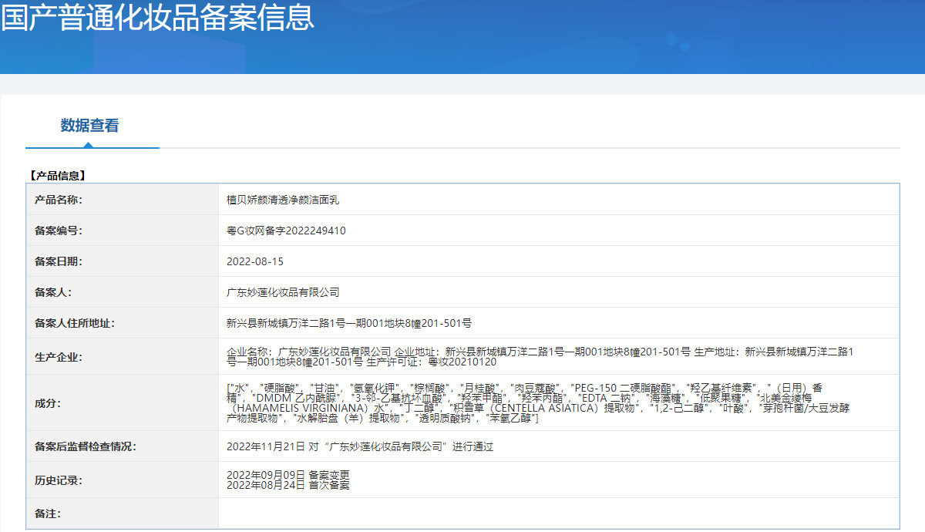Screen dimensions: 925x532
Task: Click the 生产企业 row label
Action: pyautogui.click(x=59, y=357)
